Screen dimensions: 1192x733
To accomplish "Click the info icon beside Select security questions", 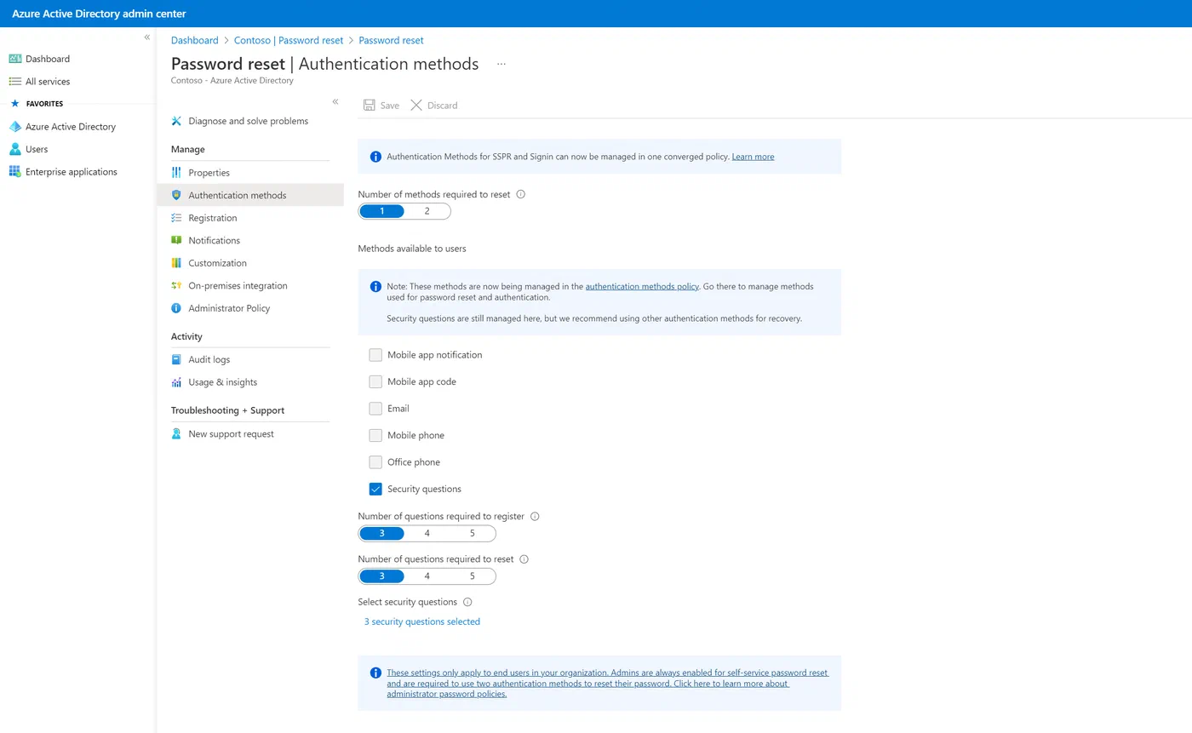I will pyautogui.click(x=467, y=602).
